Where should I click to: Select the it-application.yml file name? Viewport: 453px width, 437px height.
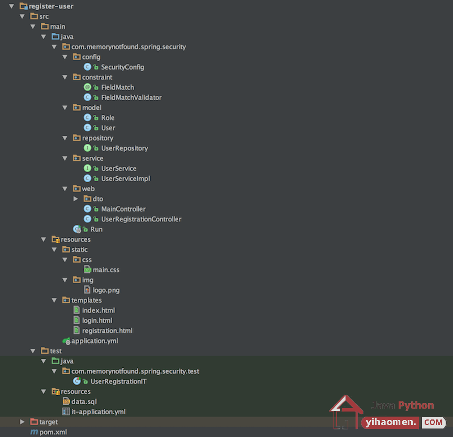[x=99, y=412]
